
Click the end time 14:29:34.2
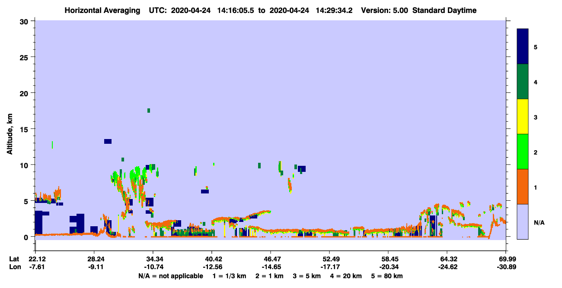point(334,10)
